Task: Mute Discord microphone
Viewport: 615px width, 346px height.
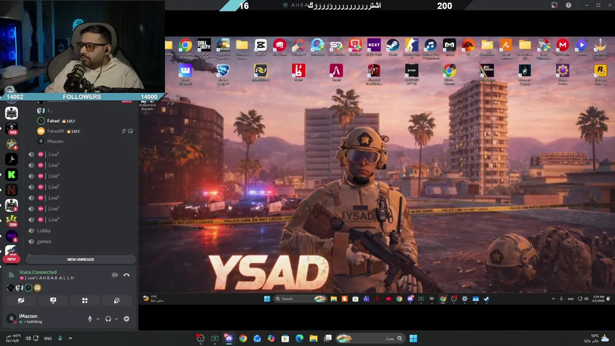Action: tap(90, 319)
